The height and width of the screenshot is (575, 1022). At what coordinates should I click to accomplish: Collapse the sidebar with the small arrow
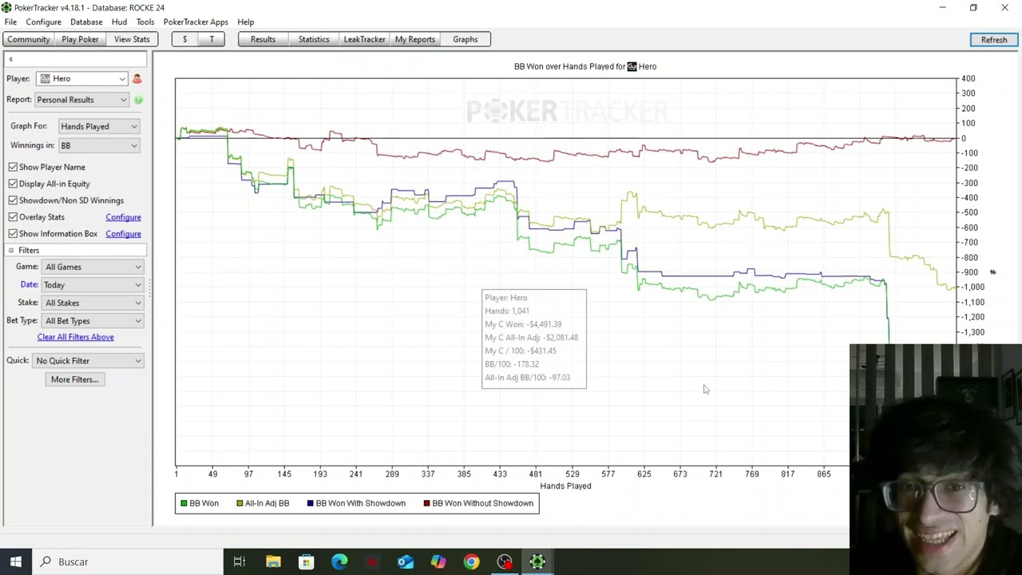10,59
